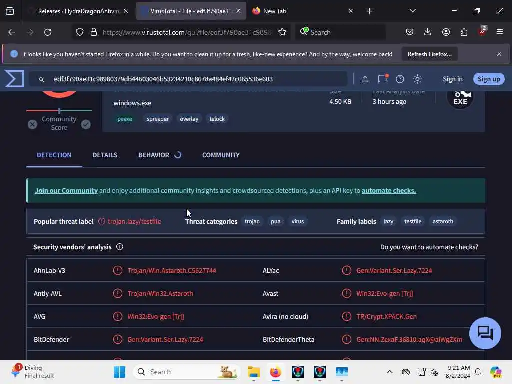Open Firefox from the taskbar

click(275, 372)
